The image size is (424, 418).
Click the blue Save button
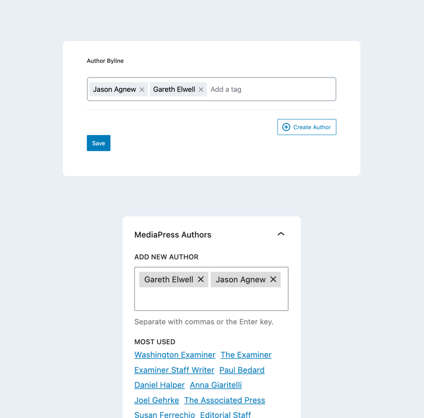coord(98,143)
